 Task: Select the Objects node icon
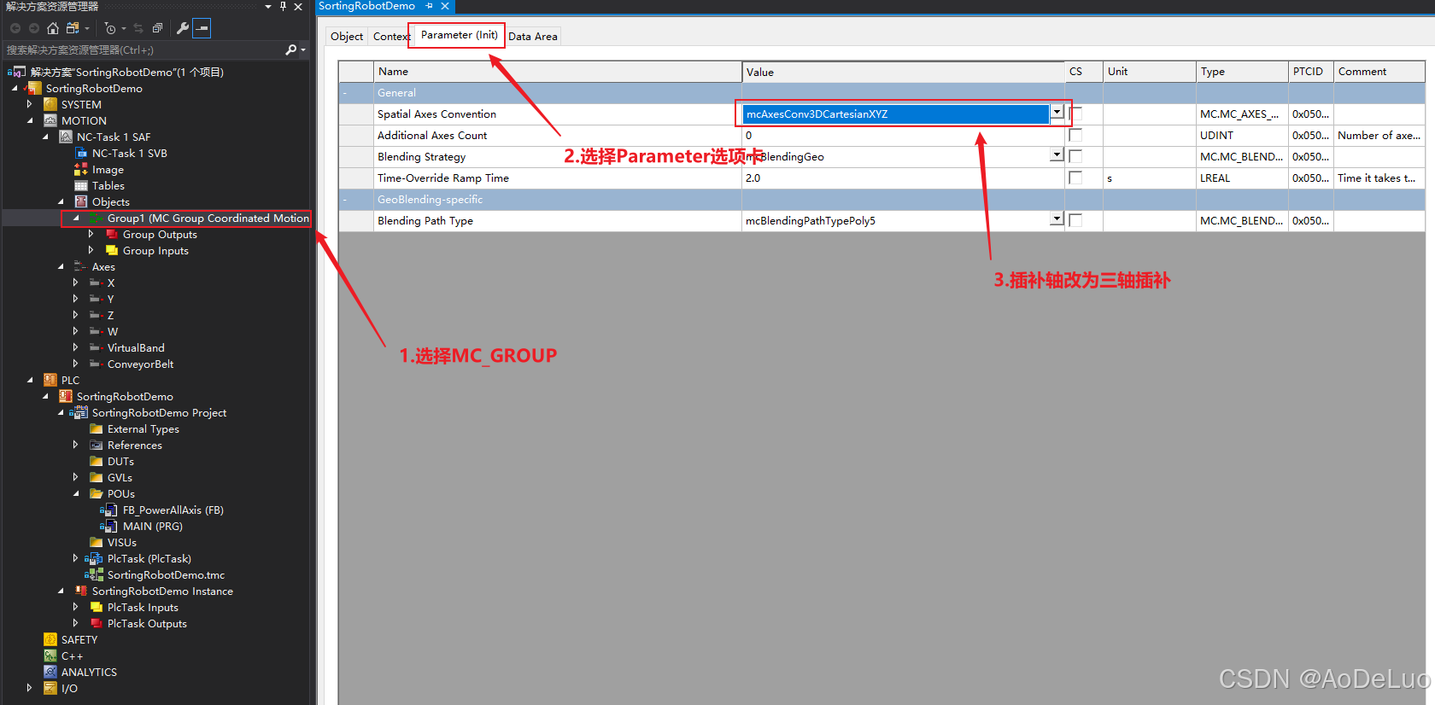click(x=81, y=201)
